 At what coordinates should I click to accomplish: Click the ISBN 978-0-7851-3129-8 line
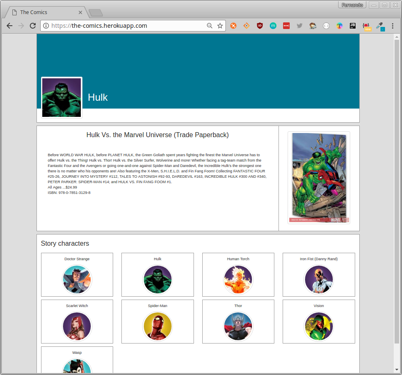[x=69, y=193]
